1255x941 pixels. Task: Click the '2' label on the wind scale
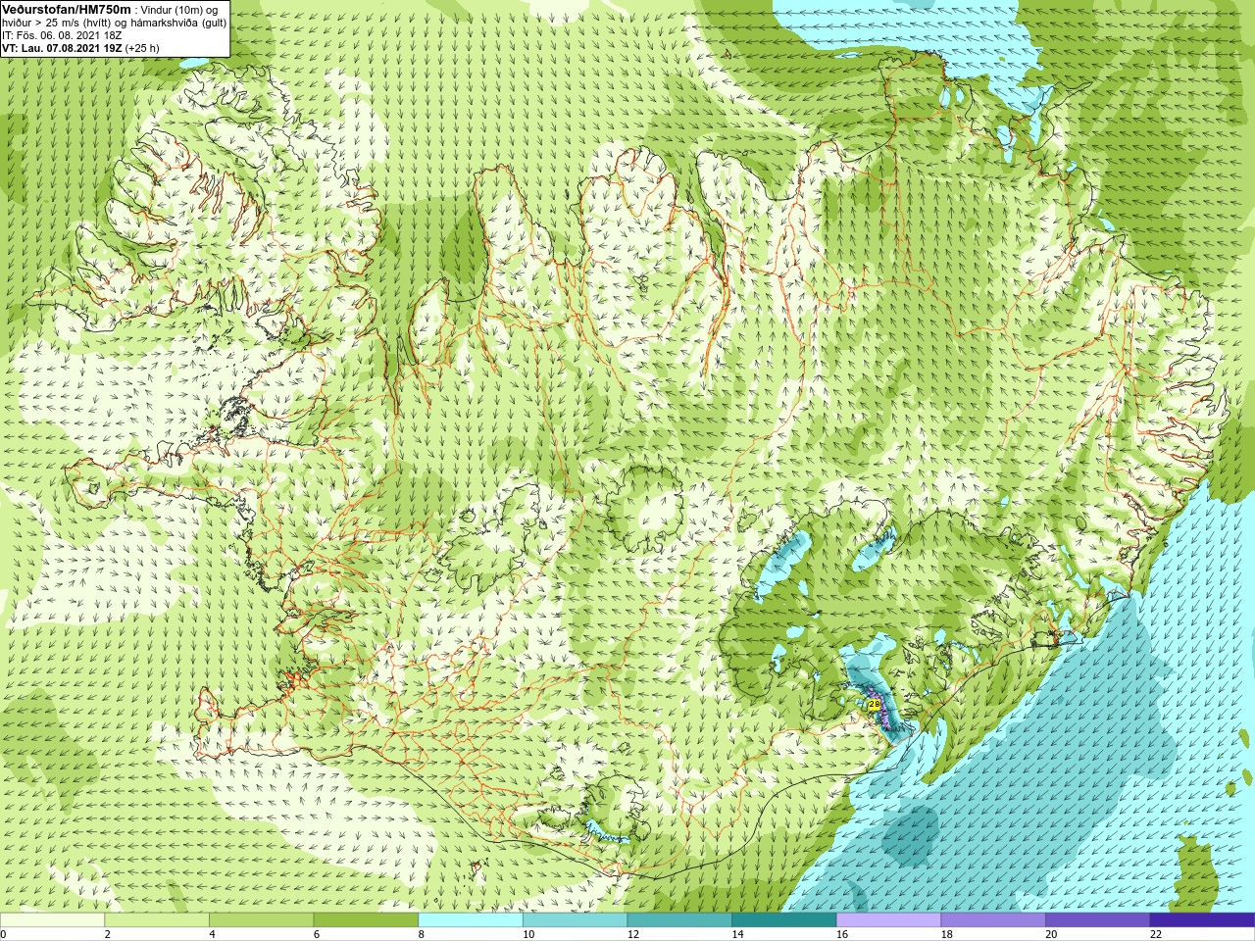(x=107, y=934)
